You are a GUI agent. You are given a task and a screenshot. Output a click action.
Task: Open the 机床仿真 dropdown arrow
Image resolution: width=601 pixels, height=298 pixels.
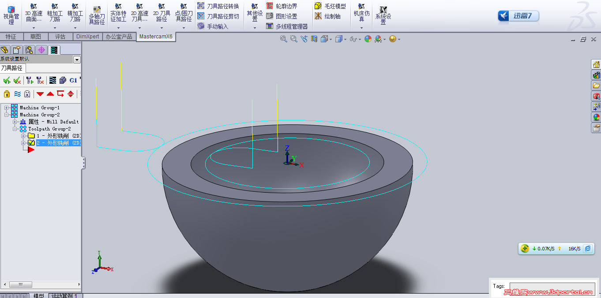(361, 28)
